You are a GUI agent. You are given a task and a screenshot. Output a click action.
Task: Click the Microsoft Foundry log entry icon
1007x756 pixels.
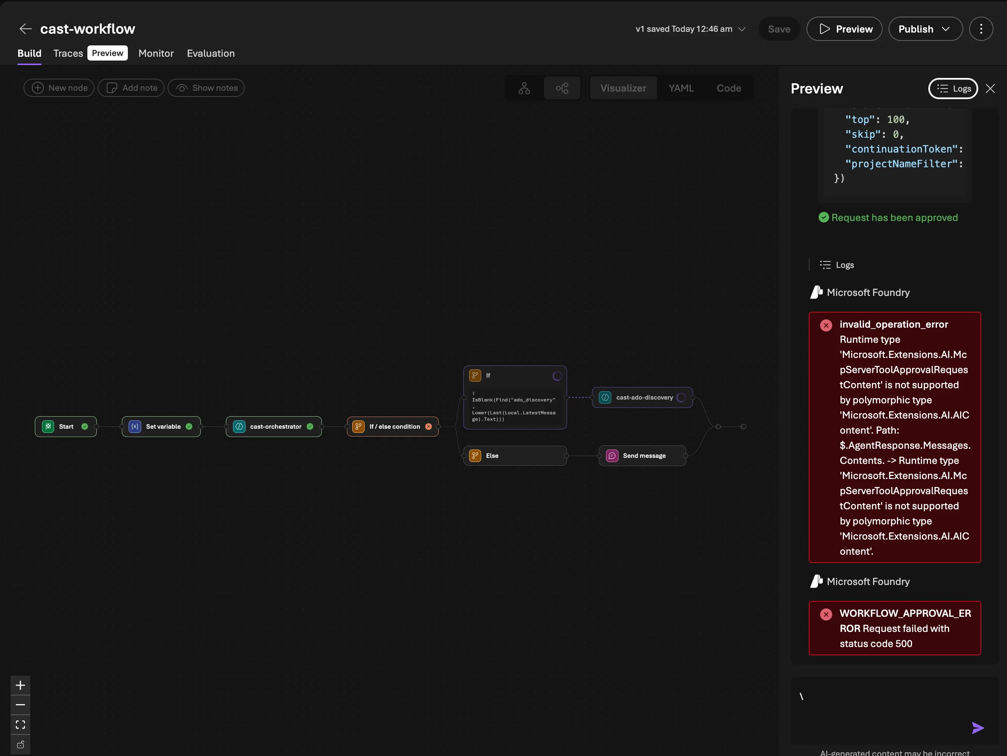tap(816, 292)
